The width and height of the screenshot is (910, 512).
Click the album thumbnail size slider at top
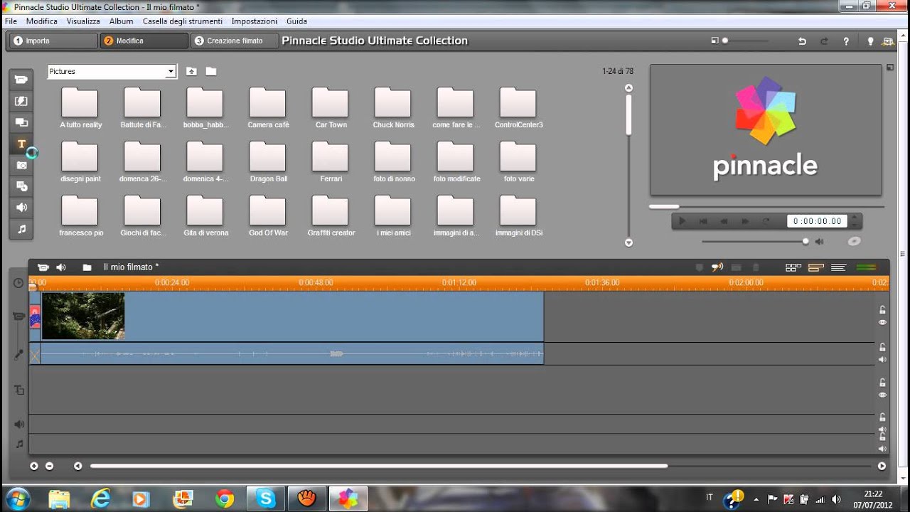click(744, 41)
